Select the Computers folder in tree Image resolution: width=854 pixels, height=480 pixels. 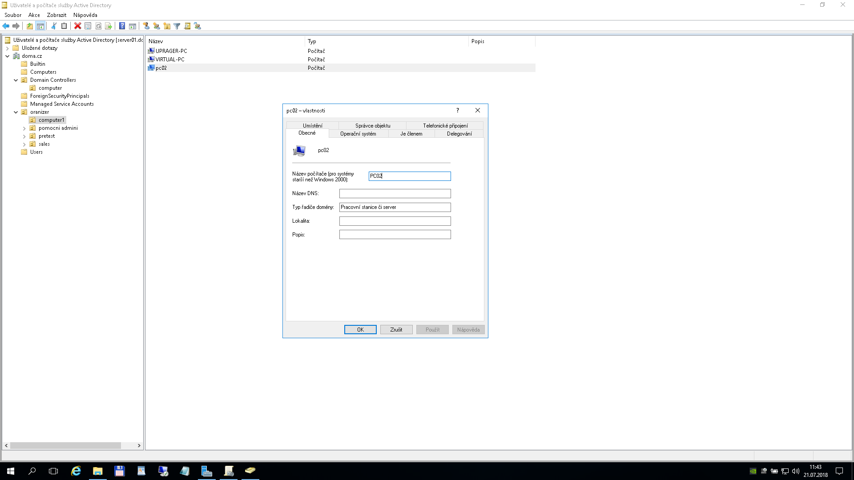(x=43, y=72)
